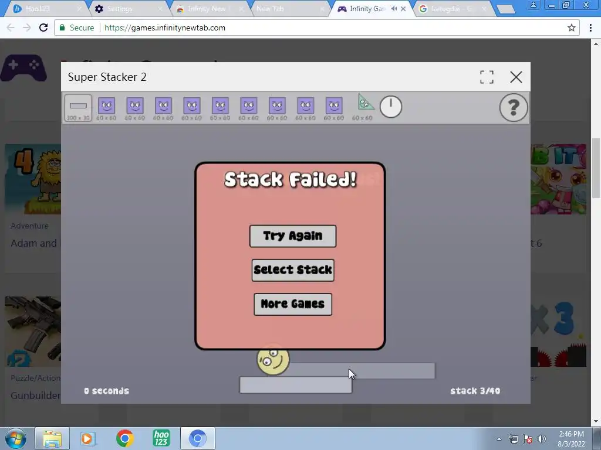The width and height of the screenshot is (601, 450).
Task: Click the Select Stack button
Action: [293, 270]
